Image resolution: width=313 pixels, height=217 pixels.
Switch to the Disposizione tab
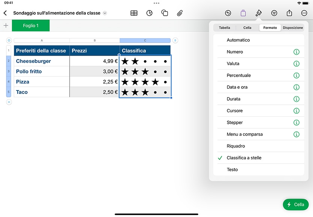coord(293,28)
